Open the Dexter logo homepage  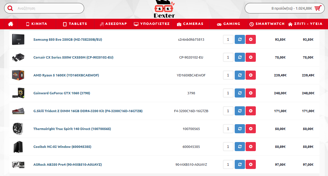pyautogui.click(x=164, y=9)
